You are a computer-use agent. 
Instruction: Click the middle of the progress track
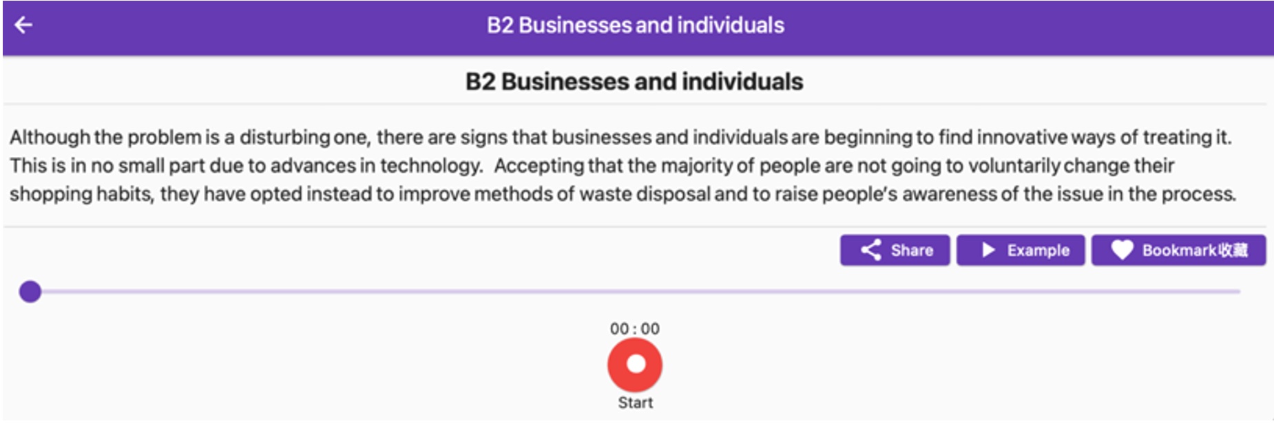634,292
